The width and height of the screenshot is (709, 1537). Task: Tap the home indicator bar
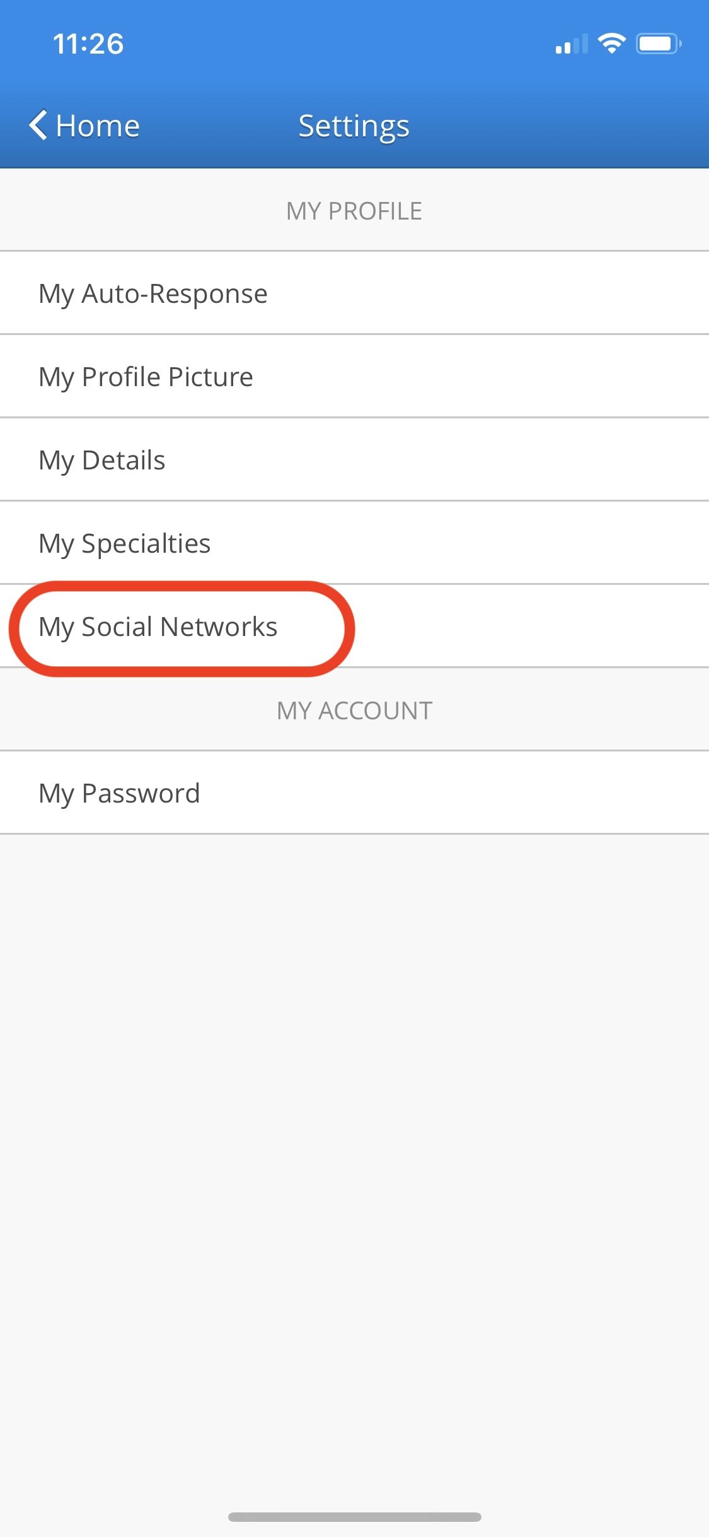pyautogui.click(x=355, y=1517)
